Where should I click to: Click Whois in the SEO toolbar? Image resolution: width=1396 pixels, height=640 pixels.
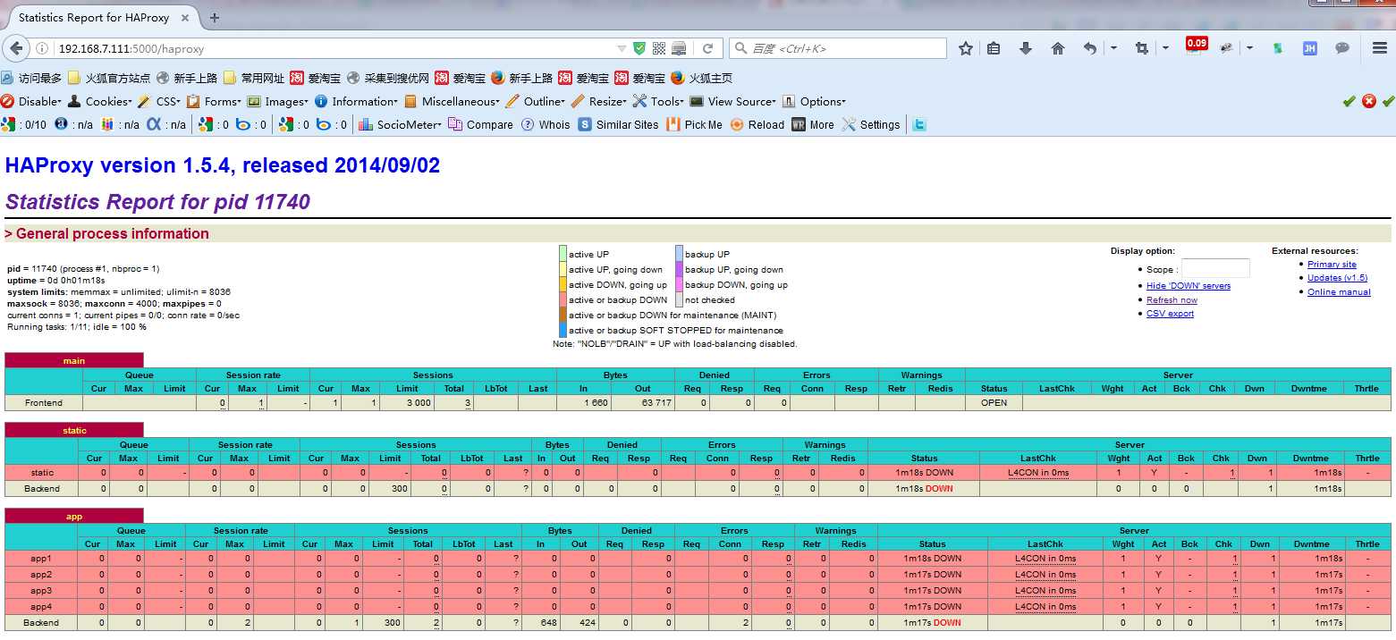(546, 124)
